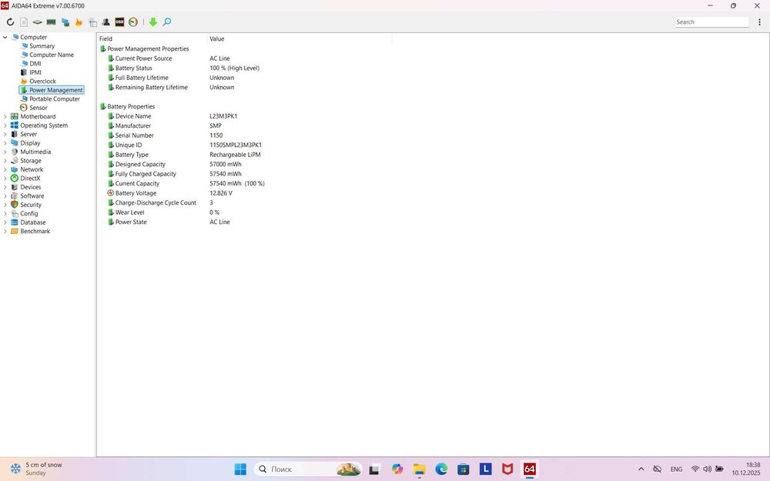
Task: Show hidden tray icons chevron
Action: pos(641,469)
